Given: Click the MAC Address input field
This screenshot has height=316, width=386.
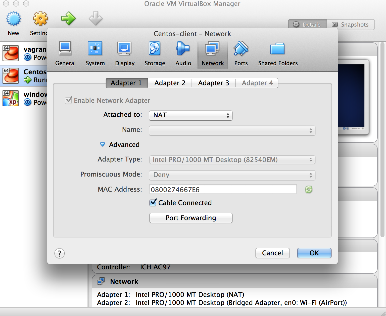Looking at the screenshot, I should [x=223, y=189].
